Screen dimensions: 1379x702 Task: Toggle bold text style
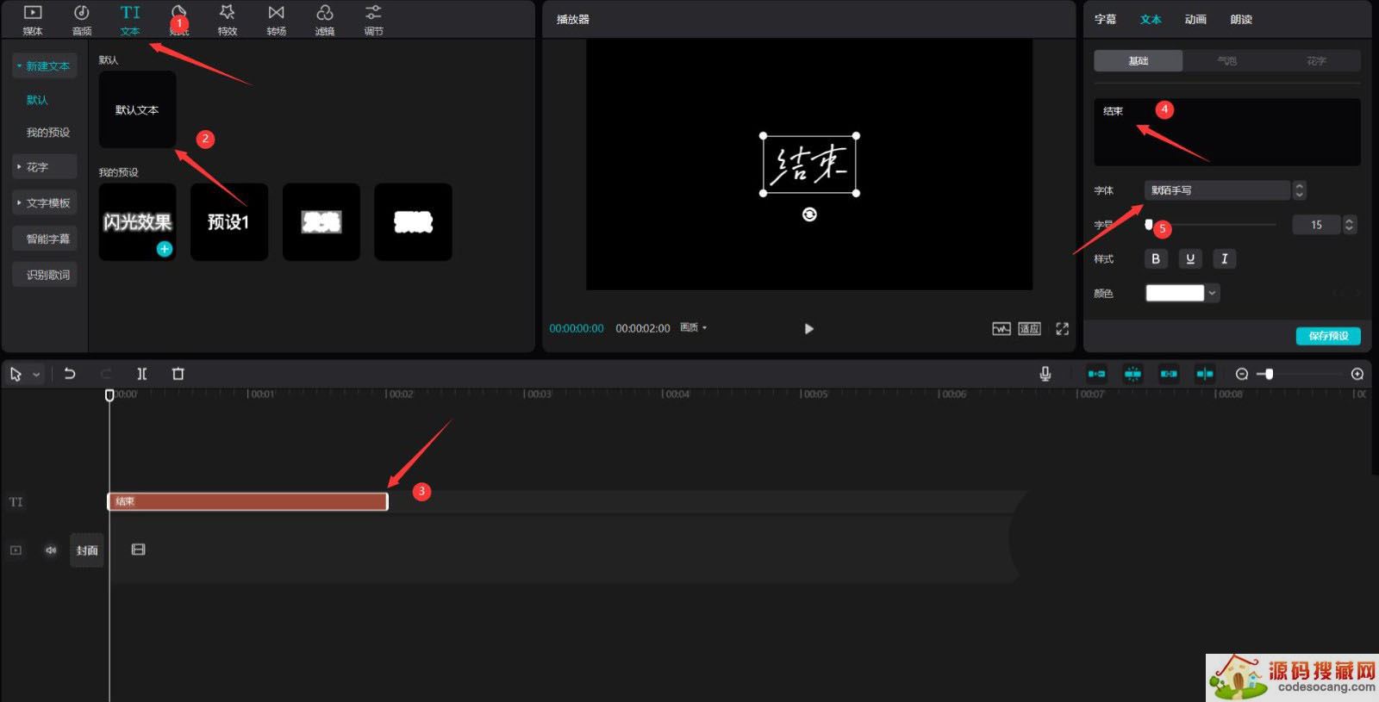click(1156, 258)
